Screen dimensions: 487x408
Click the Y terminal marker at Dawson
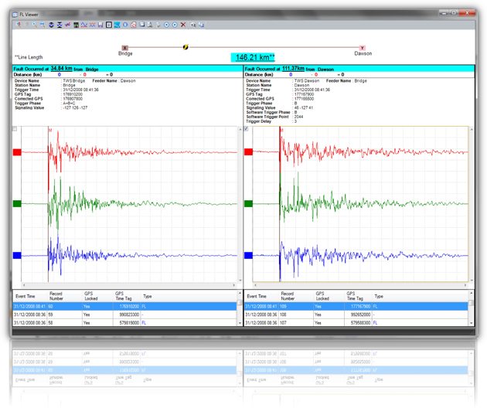click(362, 48)
